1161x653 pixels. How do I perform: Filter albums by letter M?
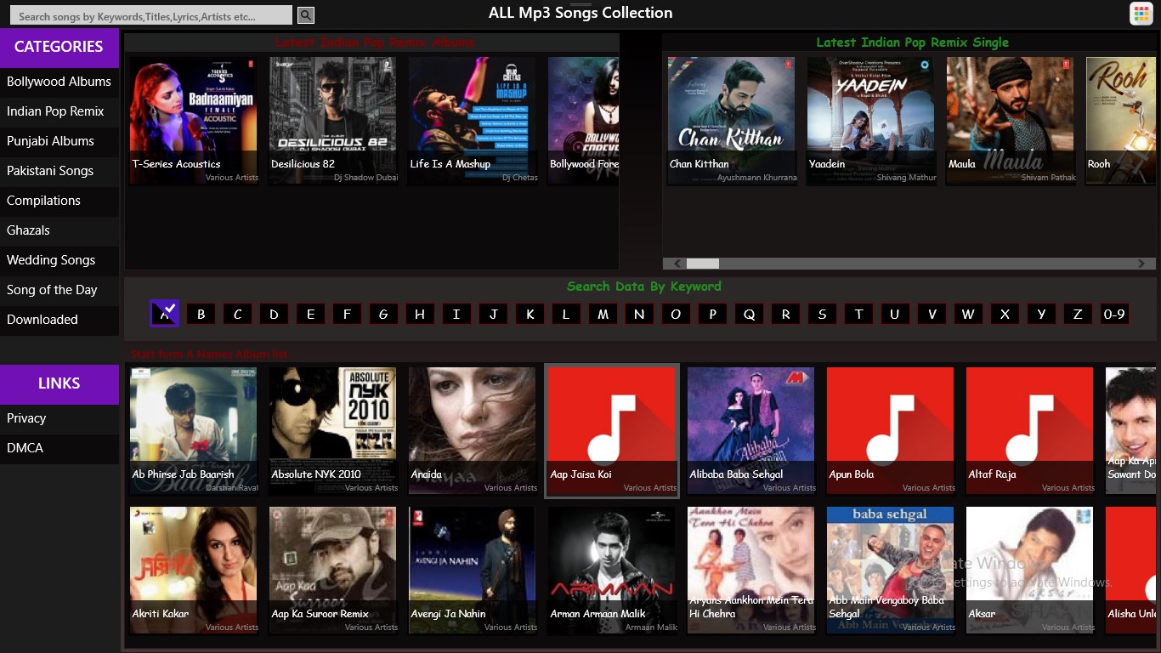(603, 315)
